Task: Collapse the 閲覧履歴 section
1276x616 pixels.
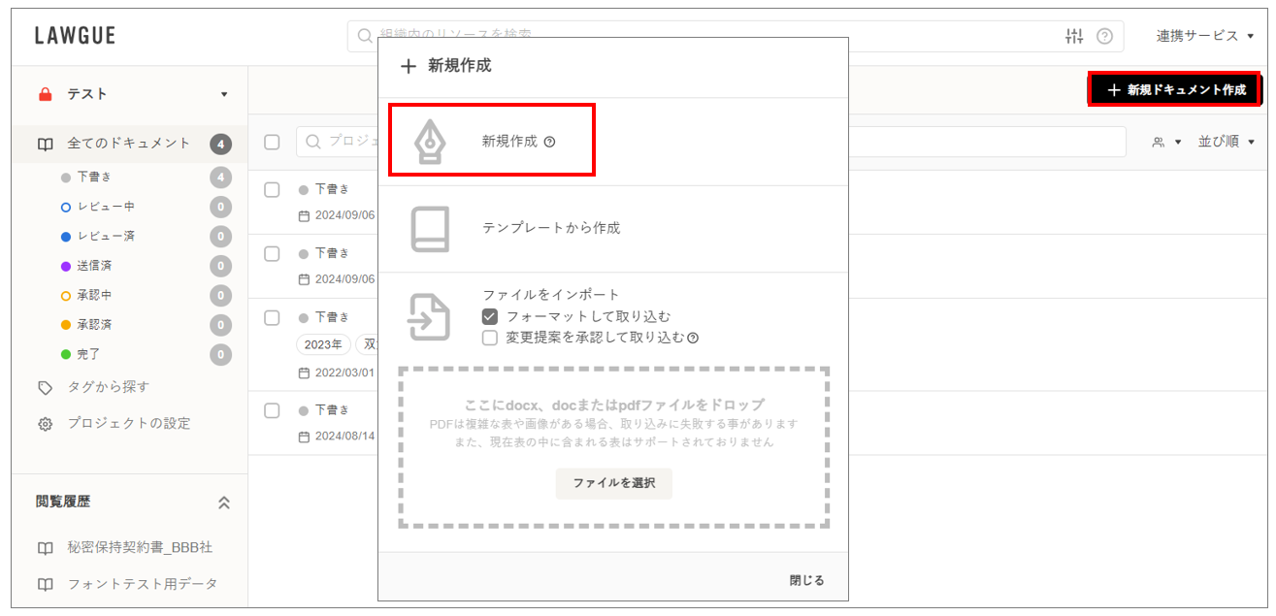Action: pos(224,503)
